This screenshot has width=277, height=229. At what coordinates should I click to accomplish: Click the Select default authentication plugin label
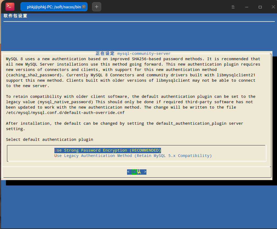pos(50,139)
